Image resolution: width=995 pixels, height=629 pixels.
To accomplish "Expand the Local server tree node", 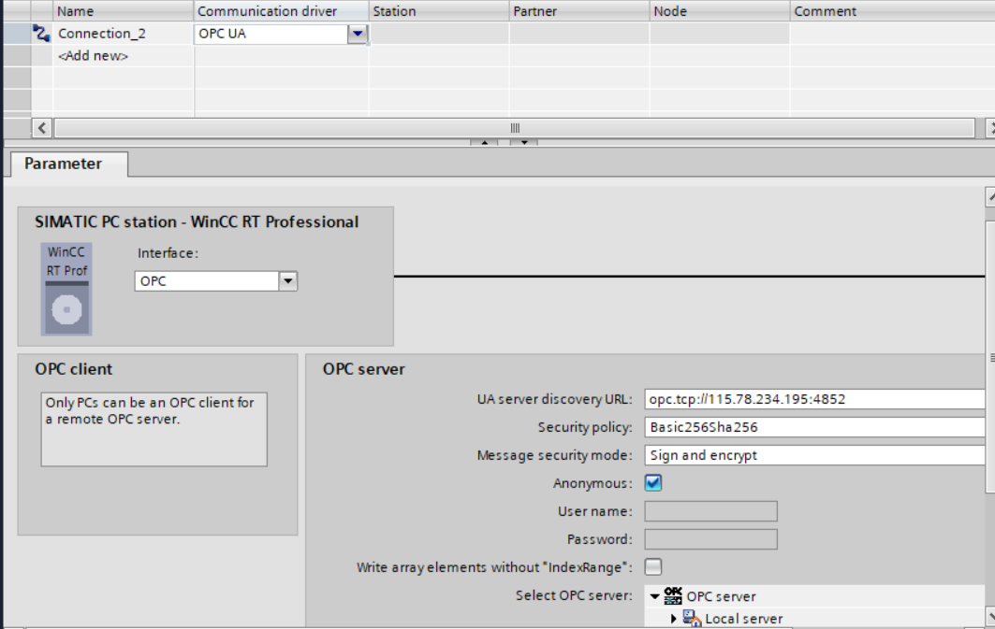I will click(x=673, y=618).
